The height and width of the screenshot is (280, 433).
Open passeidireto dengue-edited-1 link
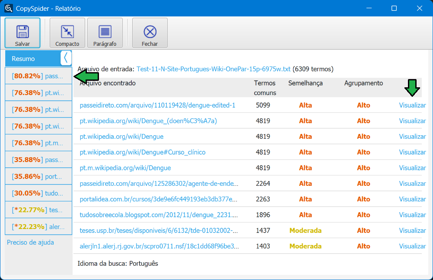pyautogui.click(x=157, y=105)
